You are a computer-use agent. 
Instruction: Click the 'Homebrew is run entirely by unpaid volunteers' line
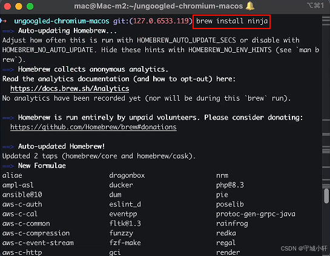tap(160, 118)
